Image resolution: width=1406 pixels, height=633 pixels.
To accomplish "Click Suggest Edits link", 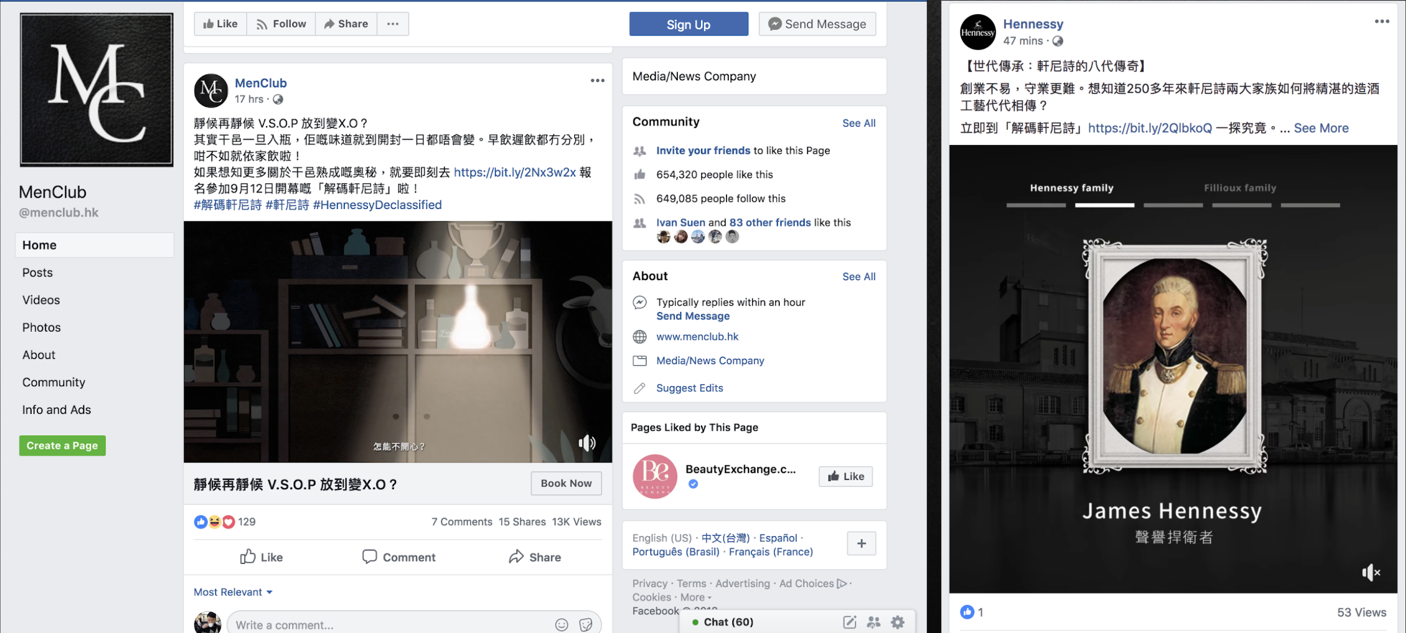I will pos(689,388).
